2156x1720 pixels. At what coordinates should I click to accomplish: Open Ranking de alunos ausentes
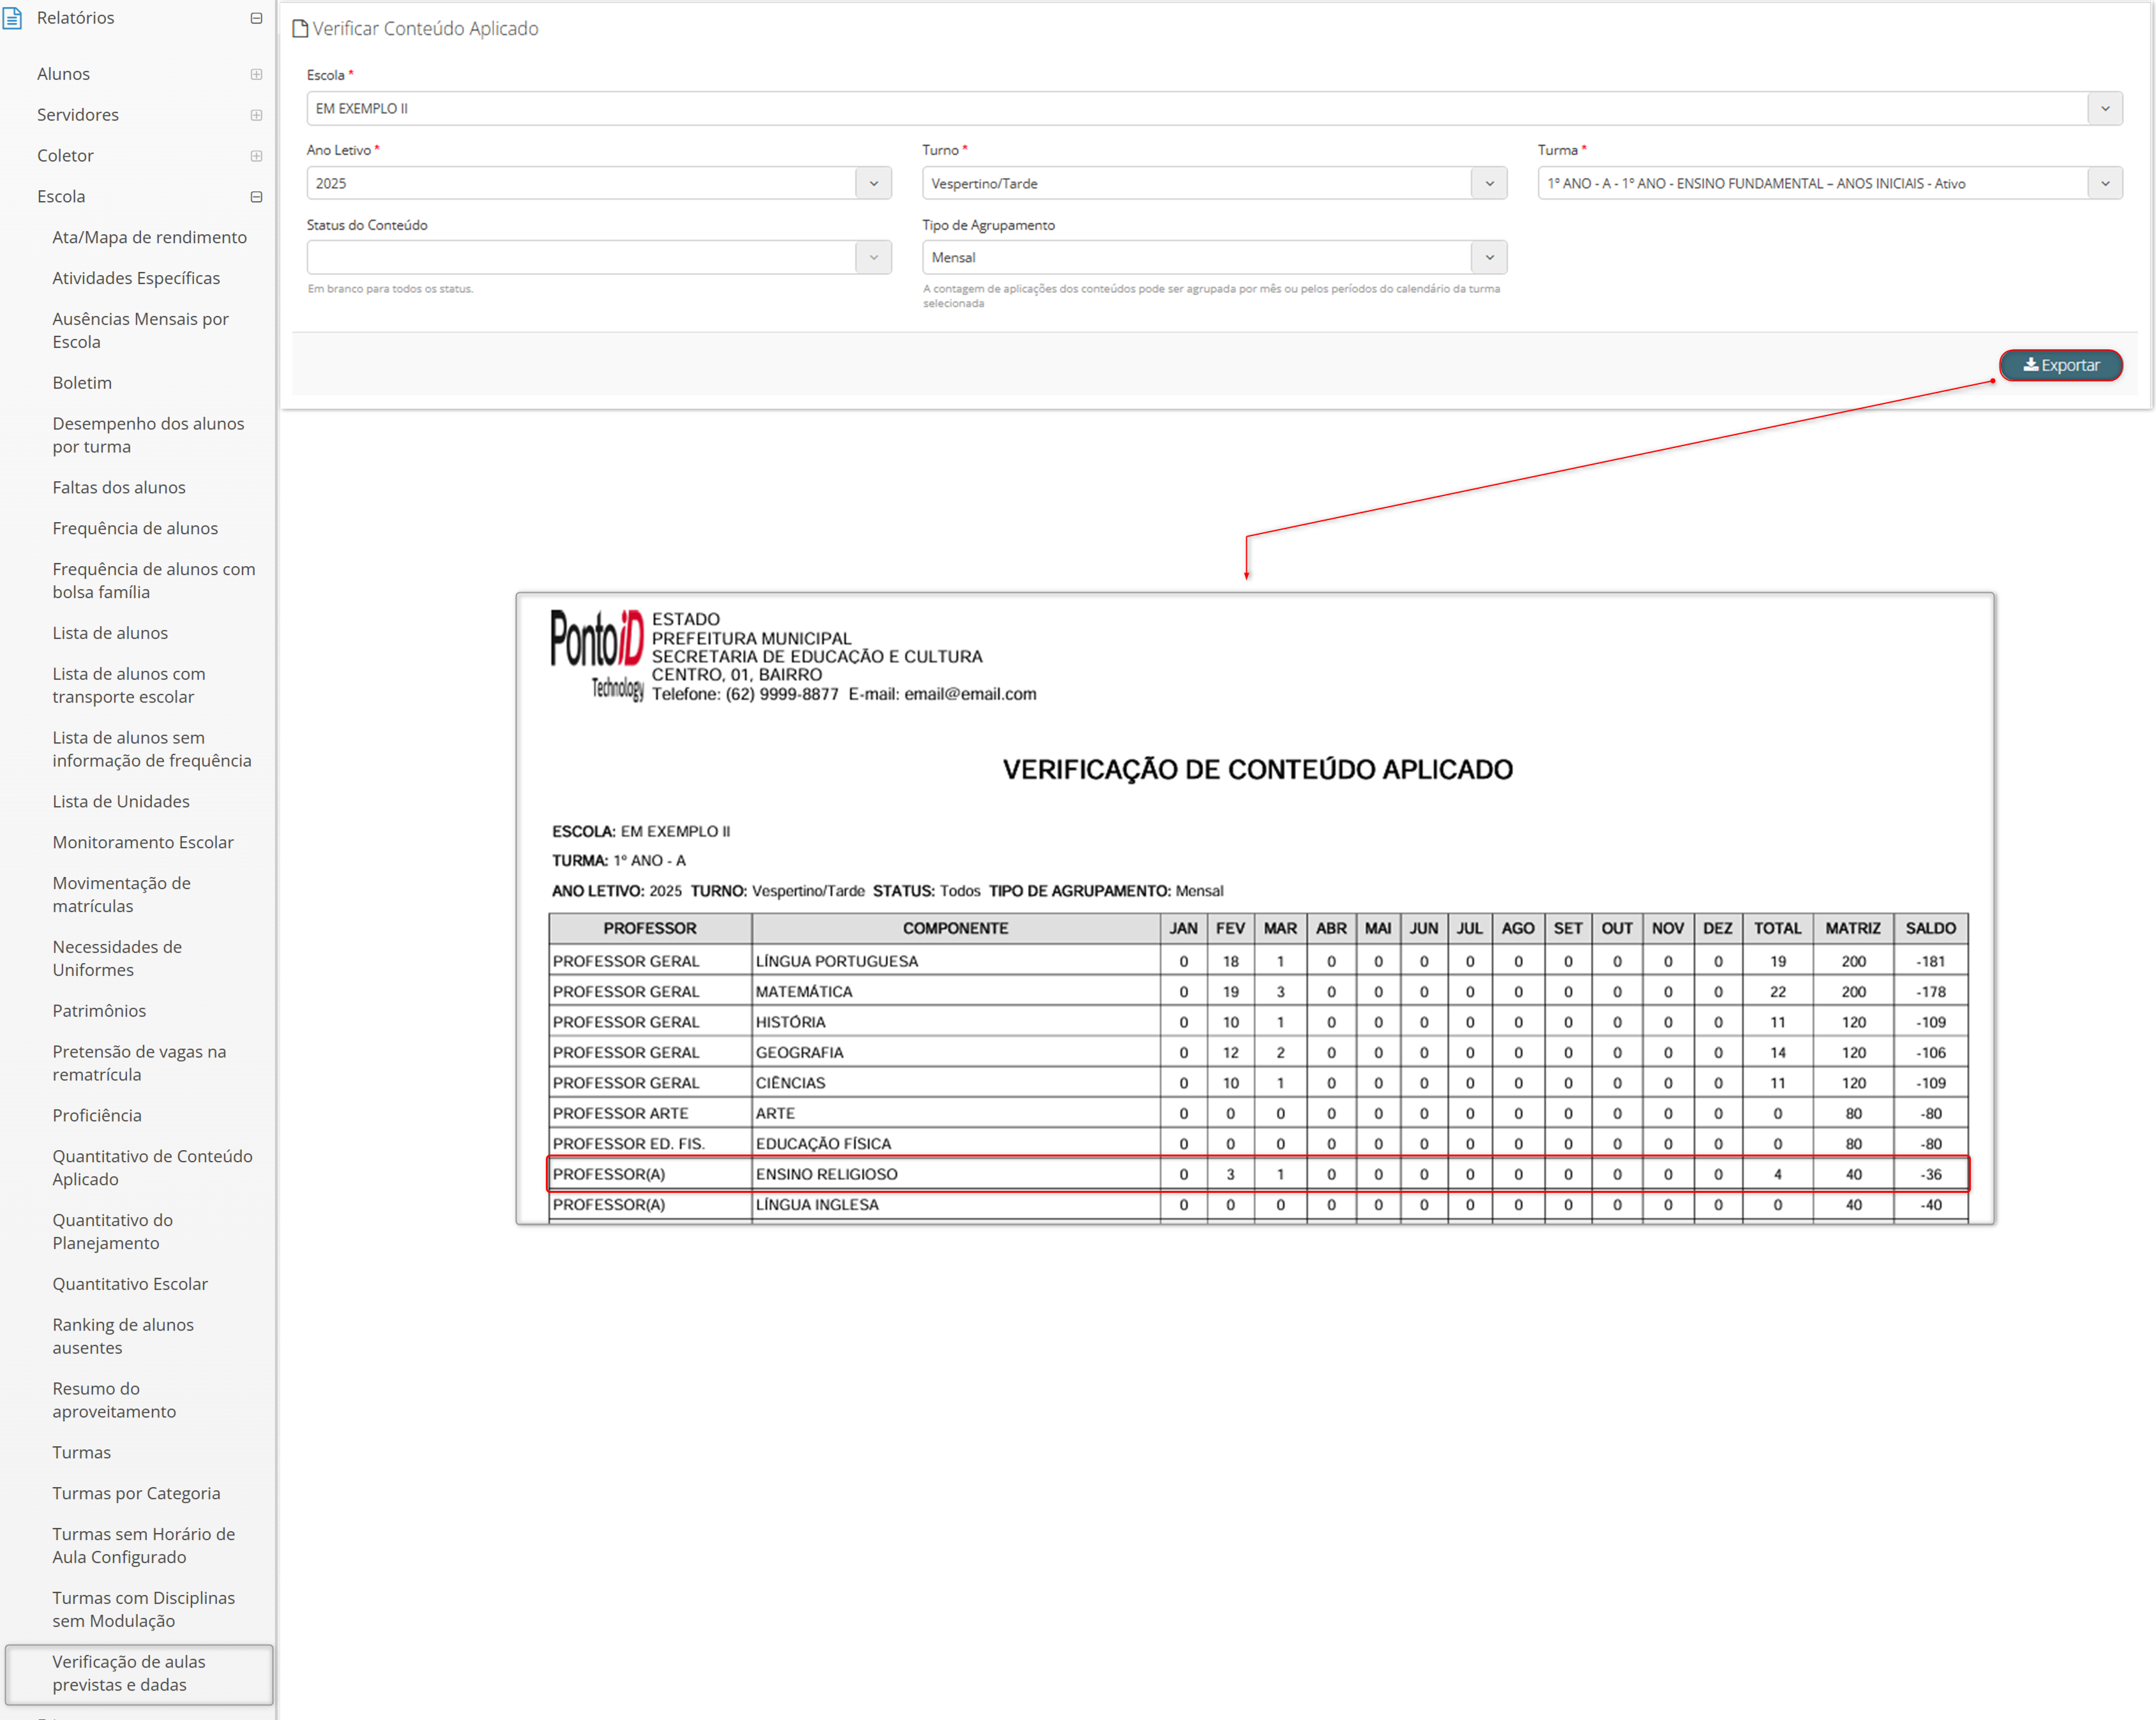[123, 1336]
